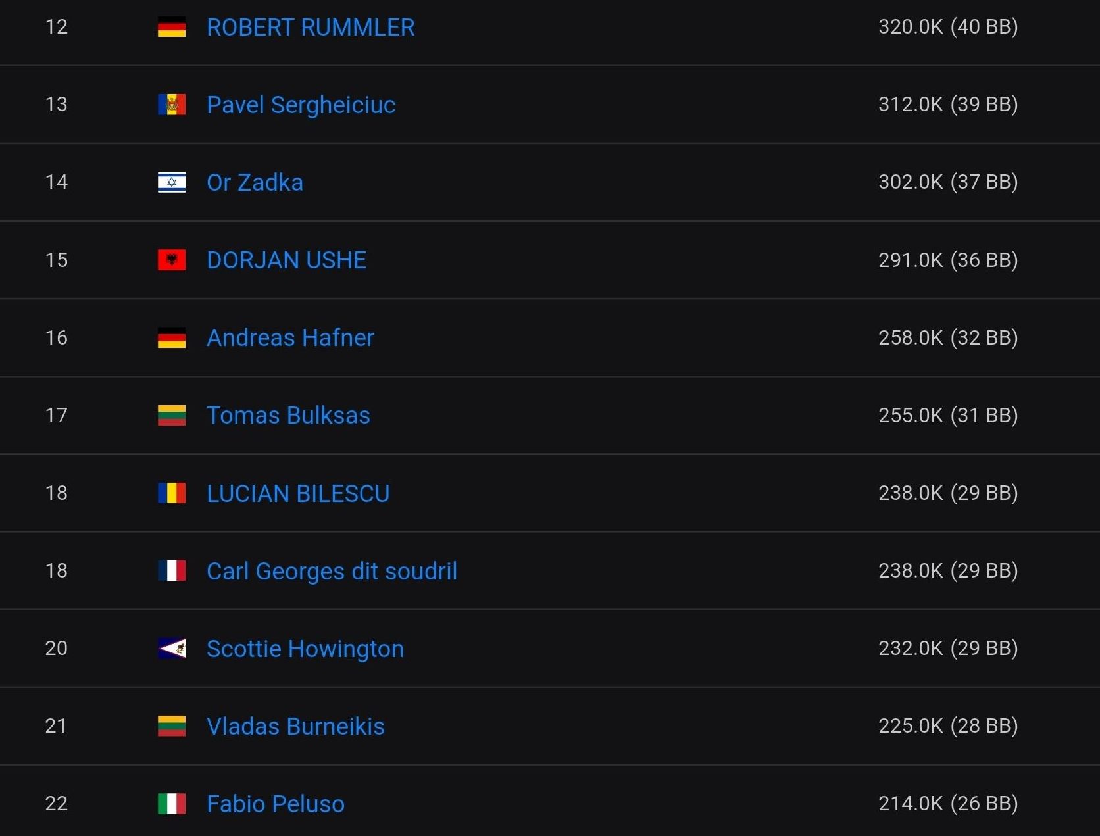View LUCIAN BILESCU player details

tap(298, 493)
